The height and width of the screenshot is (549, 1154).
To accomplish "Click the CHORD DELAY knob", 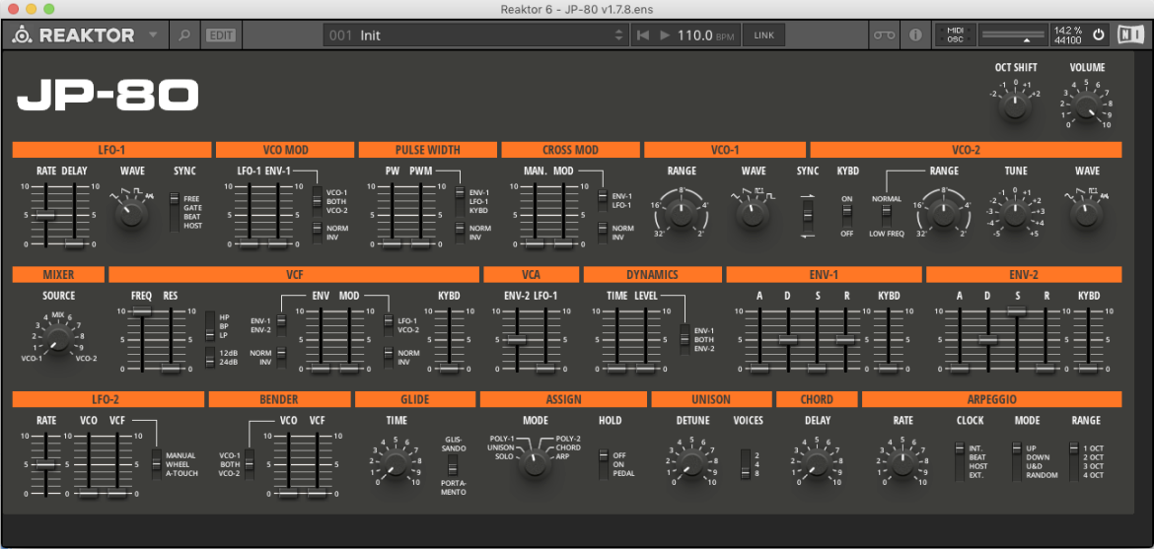I will coord(817,463).
